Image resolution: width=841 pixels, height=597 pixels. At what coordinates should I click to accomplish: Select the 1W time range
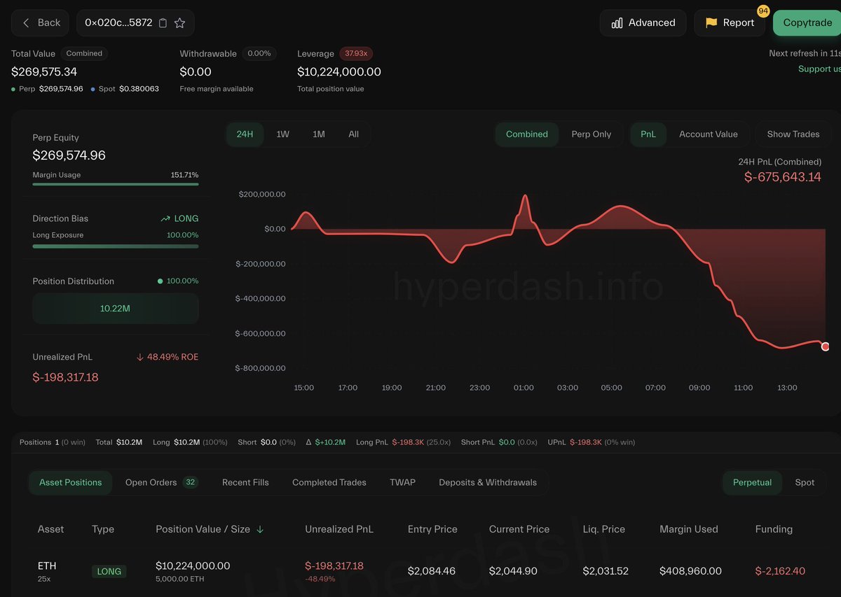(282, 134)
